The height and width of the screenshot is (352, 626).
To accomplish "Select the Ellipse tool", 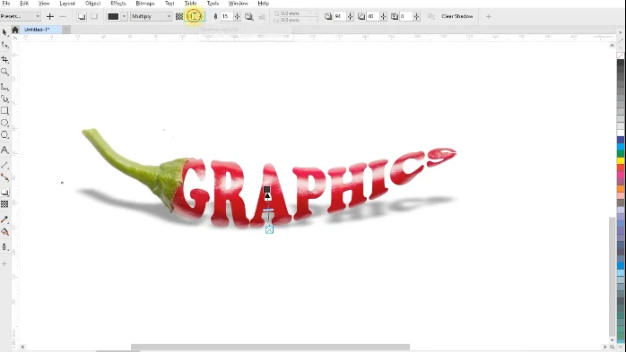I will pyautogui.click(x=4, y=123).
